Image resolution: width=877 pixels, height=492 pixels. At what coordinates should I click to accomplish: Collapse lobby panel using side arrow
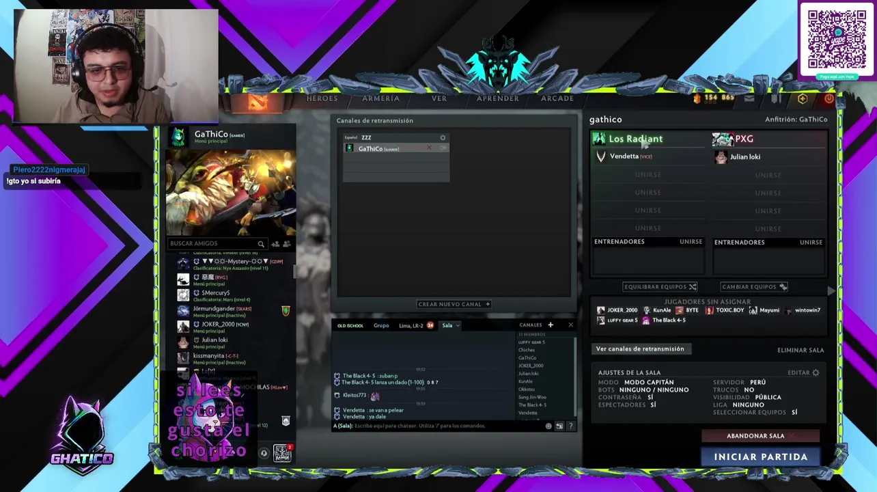tap(831, 291)
